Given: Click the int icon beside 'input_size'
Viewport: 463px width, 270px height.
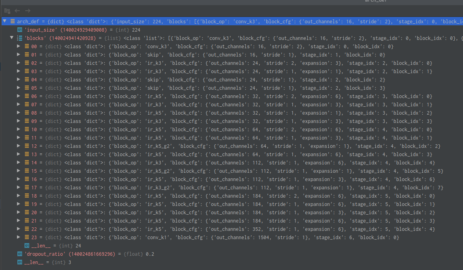Looking at the screenshot, I should tap(19, 30).
